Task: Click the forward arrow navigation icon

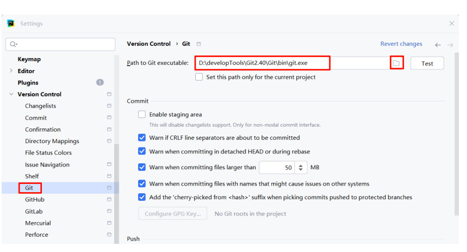Action: [450, 45]
